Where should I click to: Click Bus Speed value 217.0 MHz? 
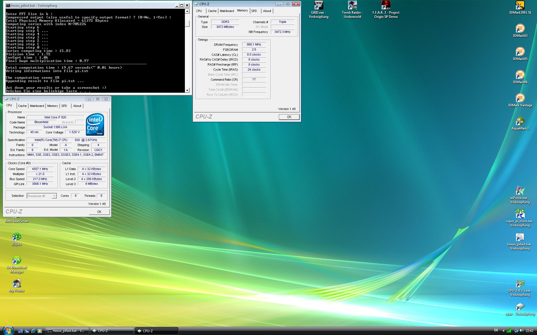pos(40,179)
